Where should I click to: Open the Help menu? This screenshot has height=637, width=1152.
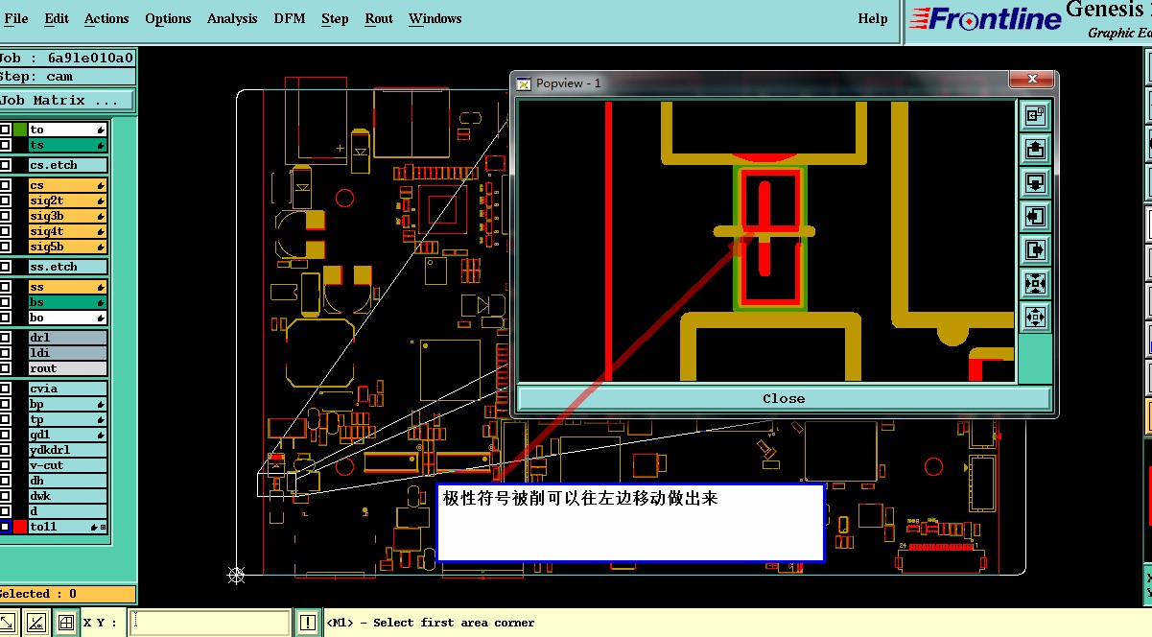(x=873, y=18)
